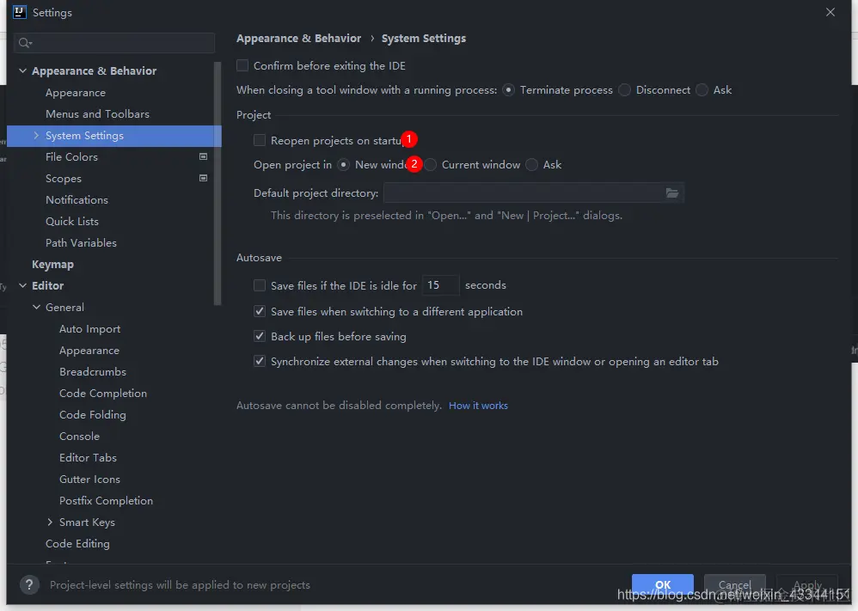Click the folder browse icon for default directory
Image resolution: width=858 pixels, height=611 pixels.
click(x=672, y=193)
